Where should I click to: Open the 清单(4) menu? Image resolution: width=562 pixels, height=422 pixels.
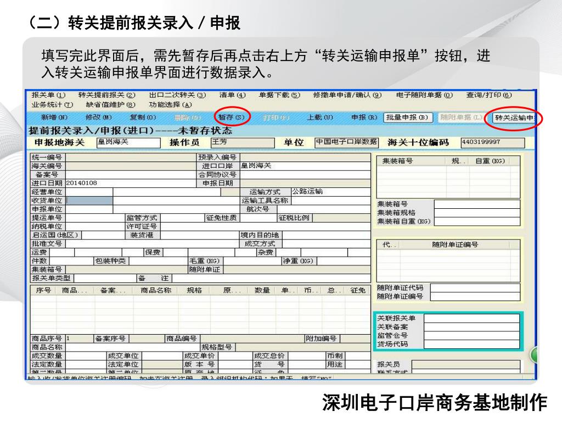coord(232,95)
